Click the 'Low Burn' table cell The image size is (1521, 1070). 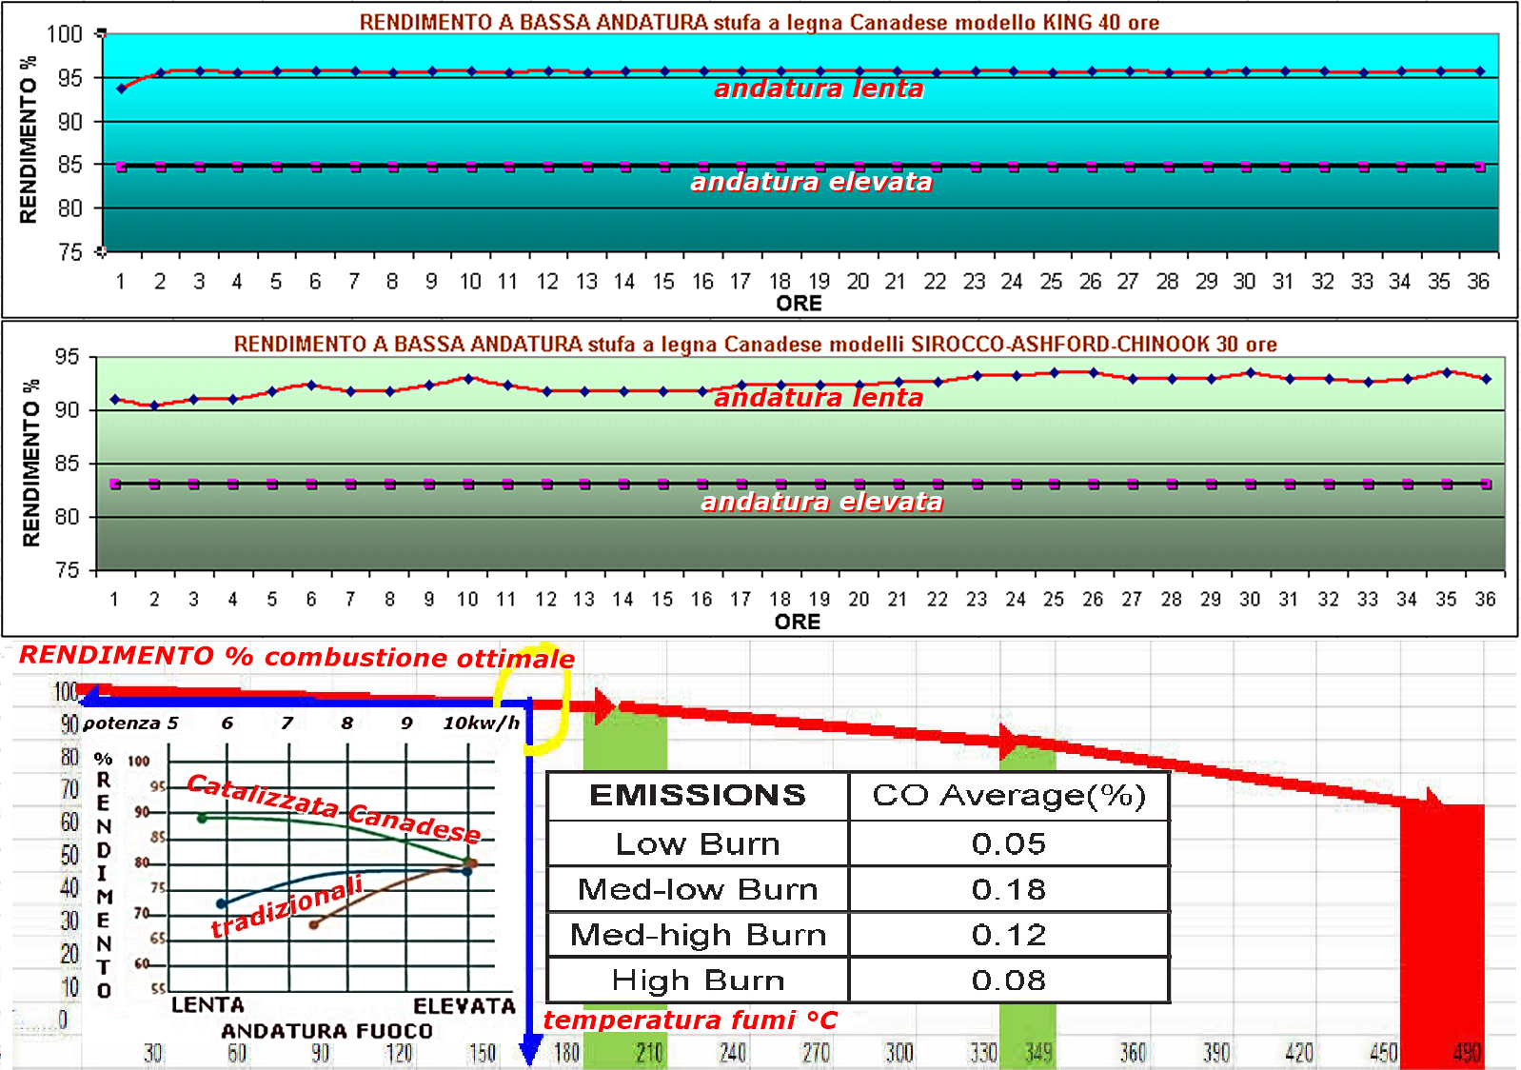pos(698,843)
